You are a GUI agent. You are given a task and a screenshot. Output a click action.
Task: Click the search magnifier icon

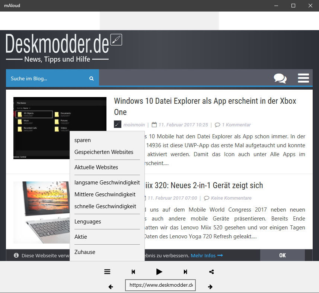(92, 78)
